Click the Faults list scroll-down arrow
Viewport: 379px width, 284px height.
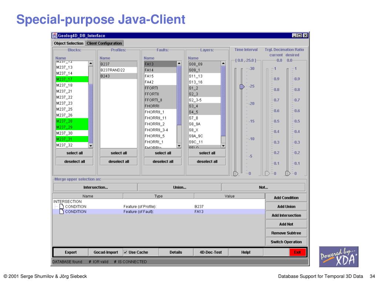pos(179,146)
